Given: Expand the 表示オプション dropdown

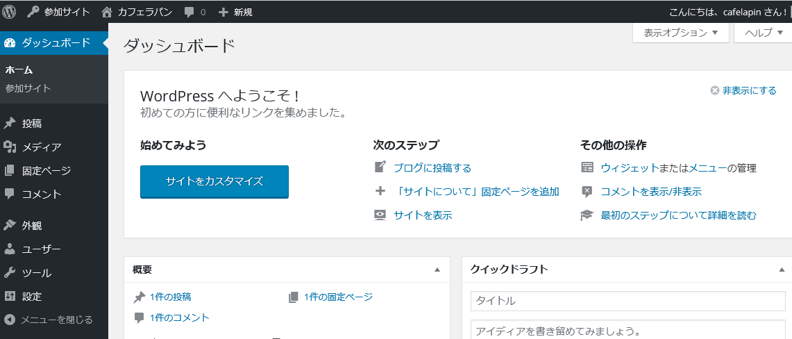Looking at the screenshot, I should point(680,33).
